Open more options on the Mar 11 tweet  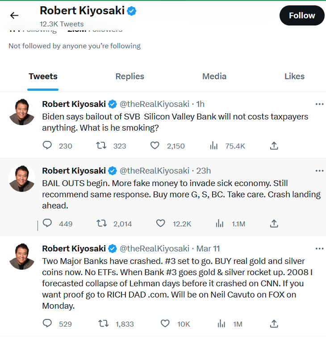319,249
